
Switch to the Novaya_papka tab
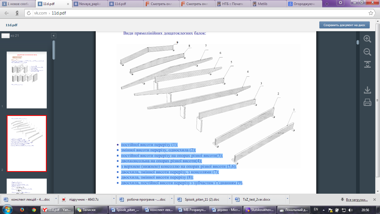[90, 4]
